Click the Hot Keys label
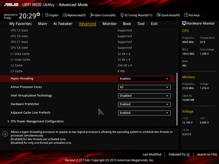The image size is (219, 164). click(x=194, y=15)
